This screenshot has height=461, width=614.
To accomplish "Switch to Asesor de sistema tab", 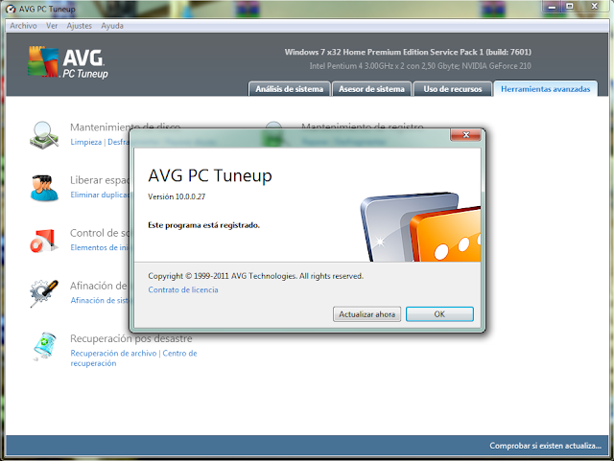I will [x=371, y=89].
